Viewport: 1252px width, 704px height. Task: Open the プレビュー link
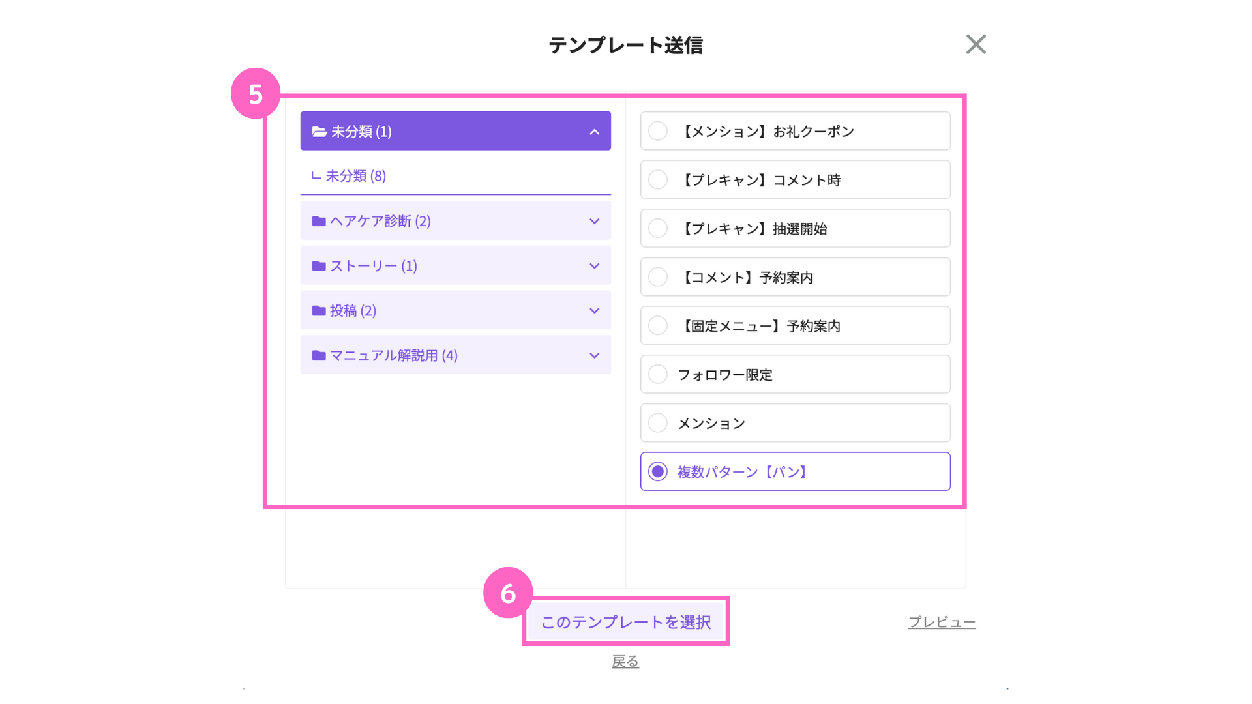click(x=942, y=622)
